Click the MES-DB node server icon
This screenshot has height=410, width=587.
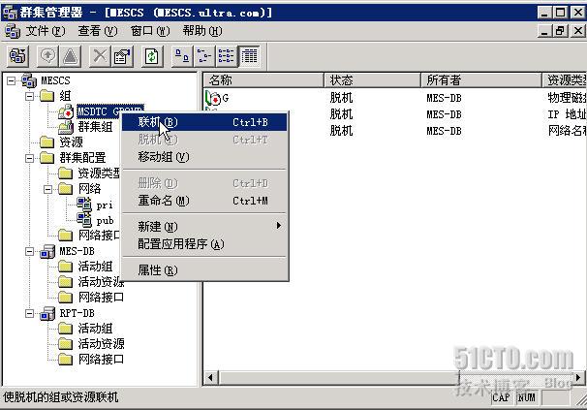[x=47, y=251]
